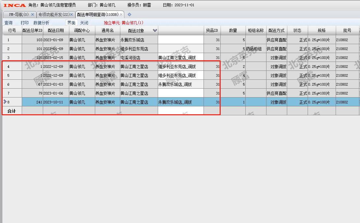Select row 2 by its row number
The image size is (360, 223).
(x=12, y=49)
